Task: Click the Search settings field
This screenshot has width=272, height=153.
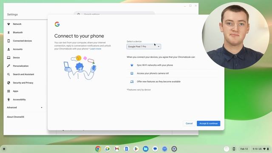Action: click(114, 13)
